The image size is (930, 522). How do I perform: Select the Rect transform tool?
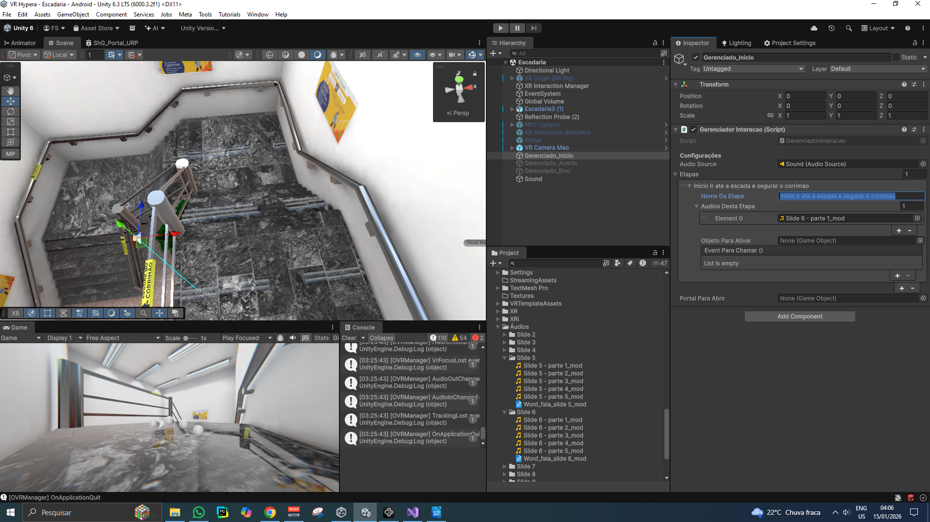tap(10, 131)
